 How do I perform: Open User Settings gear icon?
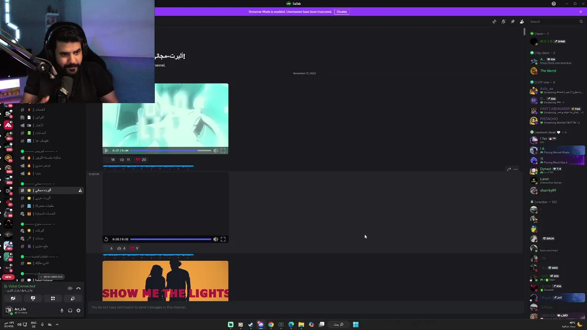click(78, 311)
